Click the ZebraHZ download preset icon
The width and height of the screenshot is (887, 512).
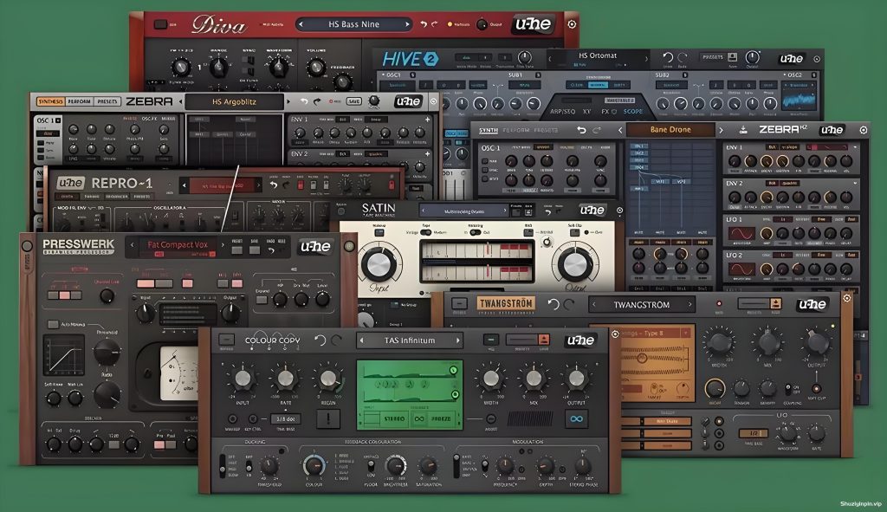(743, 130)
